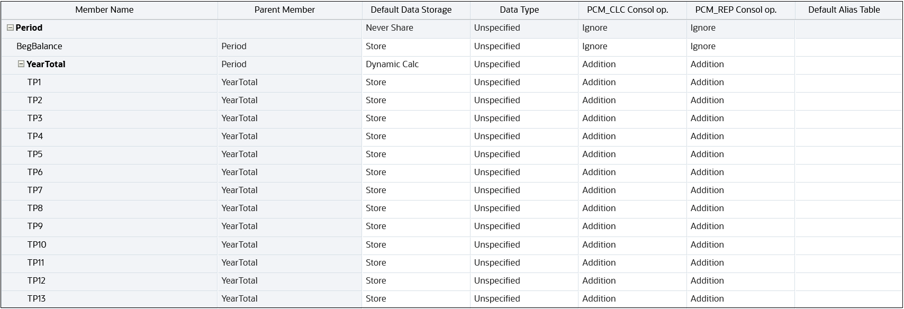Click the Data Type cell for TP3

tap(497, 119)
